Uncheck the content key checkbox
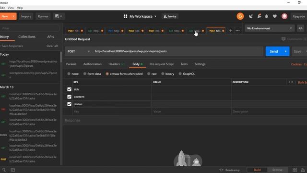 (69, 97)
